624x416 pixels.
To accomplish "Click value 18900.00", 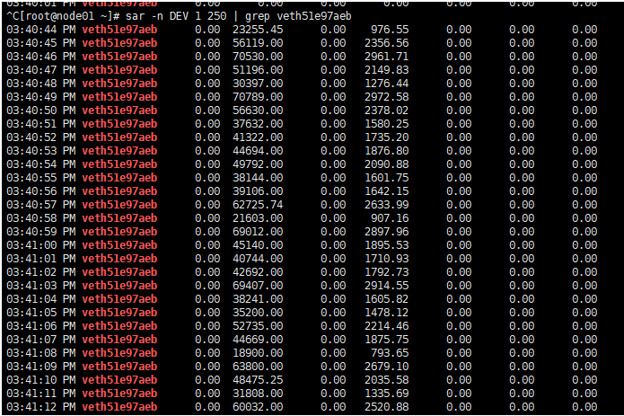I will coord(258,353).
